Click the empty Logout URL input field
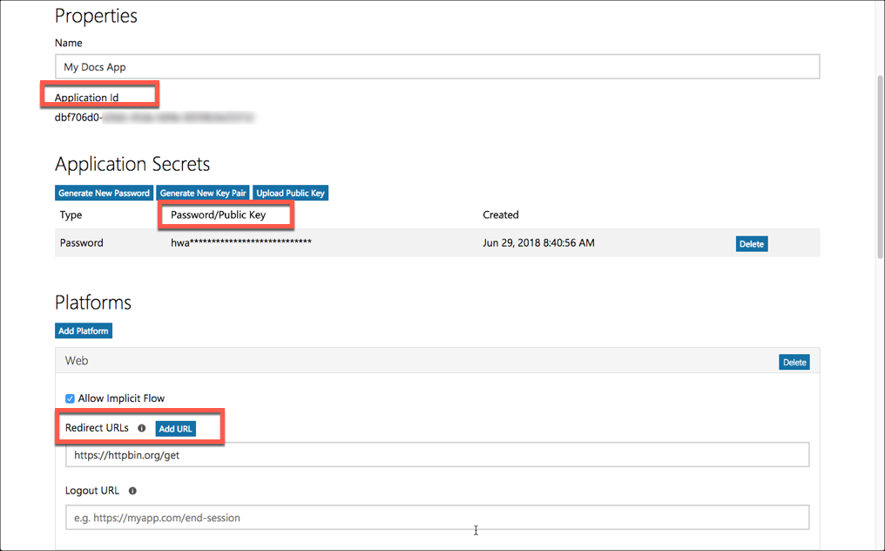Screen dimensions: 885x551 click(x=348, y=518)
